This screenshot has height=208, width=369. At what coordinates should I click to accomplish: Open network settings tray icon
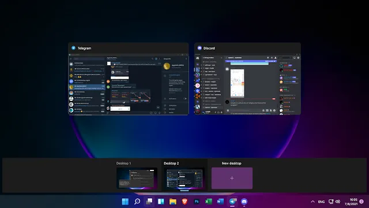click(x=331, y=202)
